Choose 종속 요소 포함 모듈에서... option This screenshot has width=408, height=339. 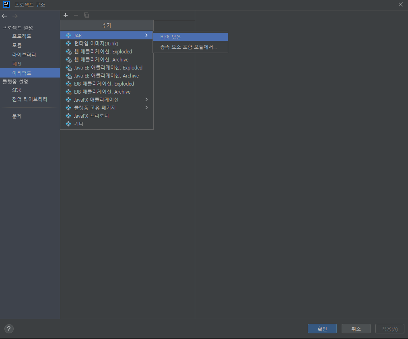click(190, 47)
